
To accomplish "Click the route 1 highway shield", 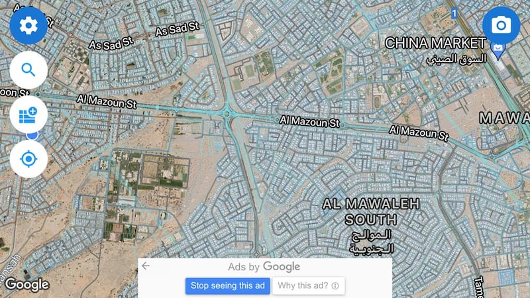I will click(x=454, y=13).
